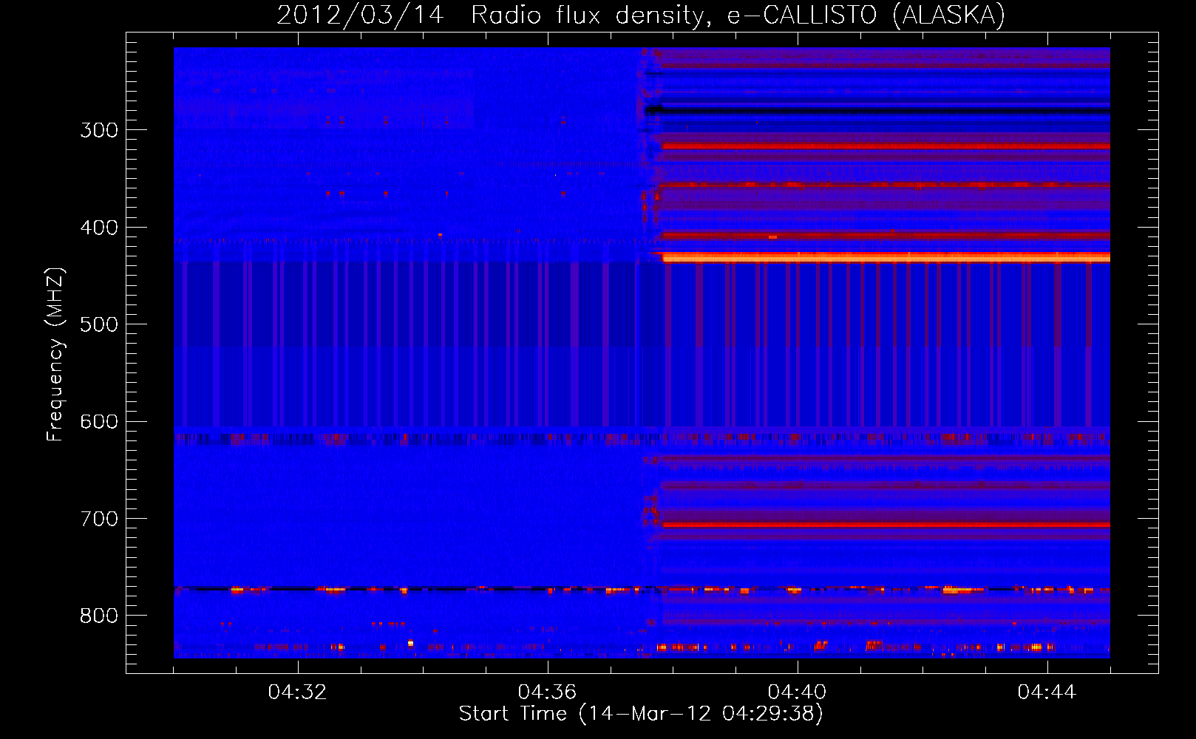
Task: Select the 700 frequency tick label
Action: coord(99,519)
